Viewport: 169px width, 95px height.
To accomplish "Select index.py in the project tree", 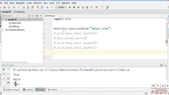I will tap(15, 26).
